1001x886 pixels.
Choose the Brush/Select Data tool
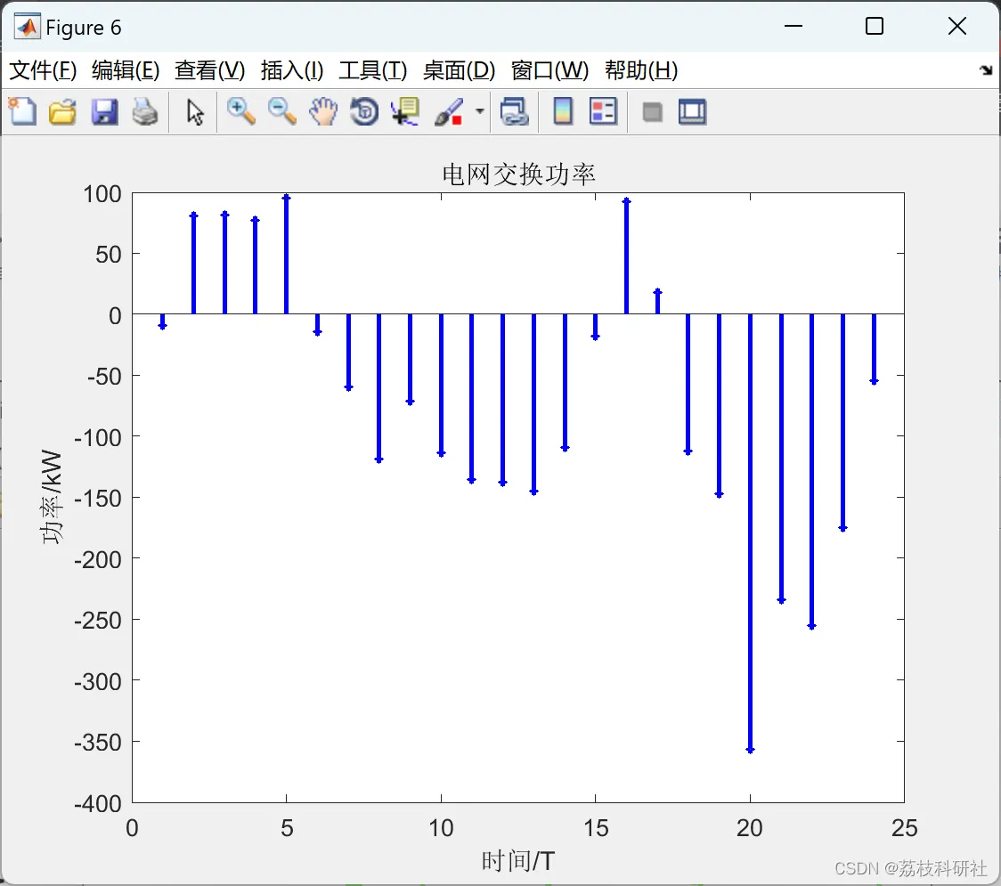point(450,111)
